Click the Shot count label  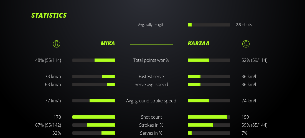click(151, 117)
